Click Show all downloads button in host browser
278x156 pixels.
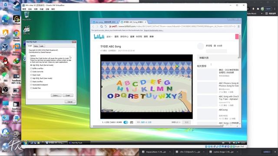tap(267, 152)
